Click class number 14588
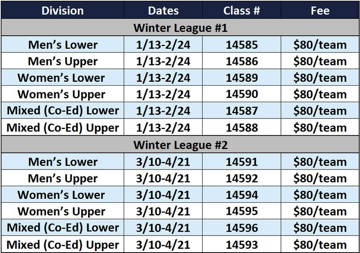 (x=242, y=127)
